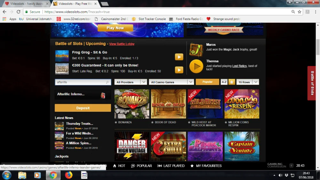Open File Explorer from the taskbar

coord(22,175)
